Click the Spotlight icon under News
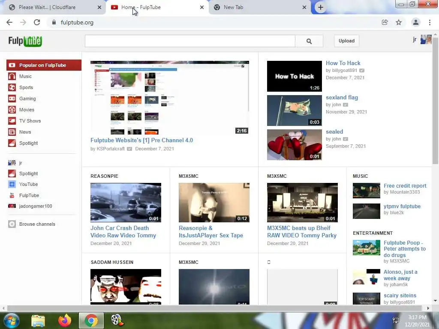 coord(12,143)
